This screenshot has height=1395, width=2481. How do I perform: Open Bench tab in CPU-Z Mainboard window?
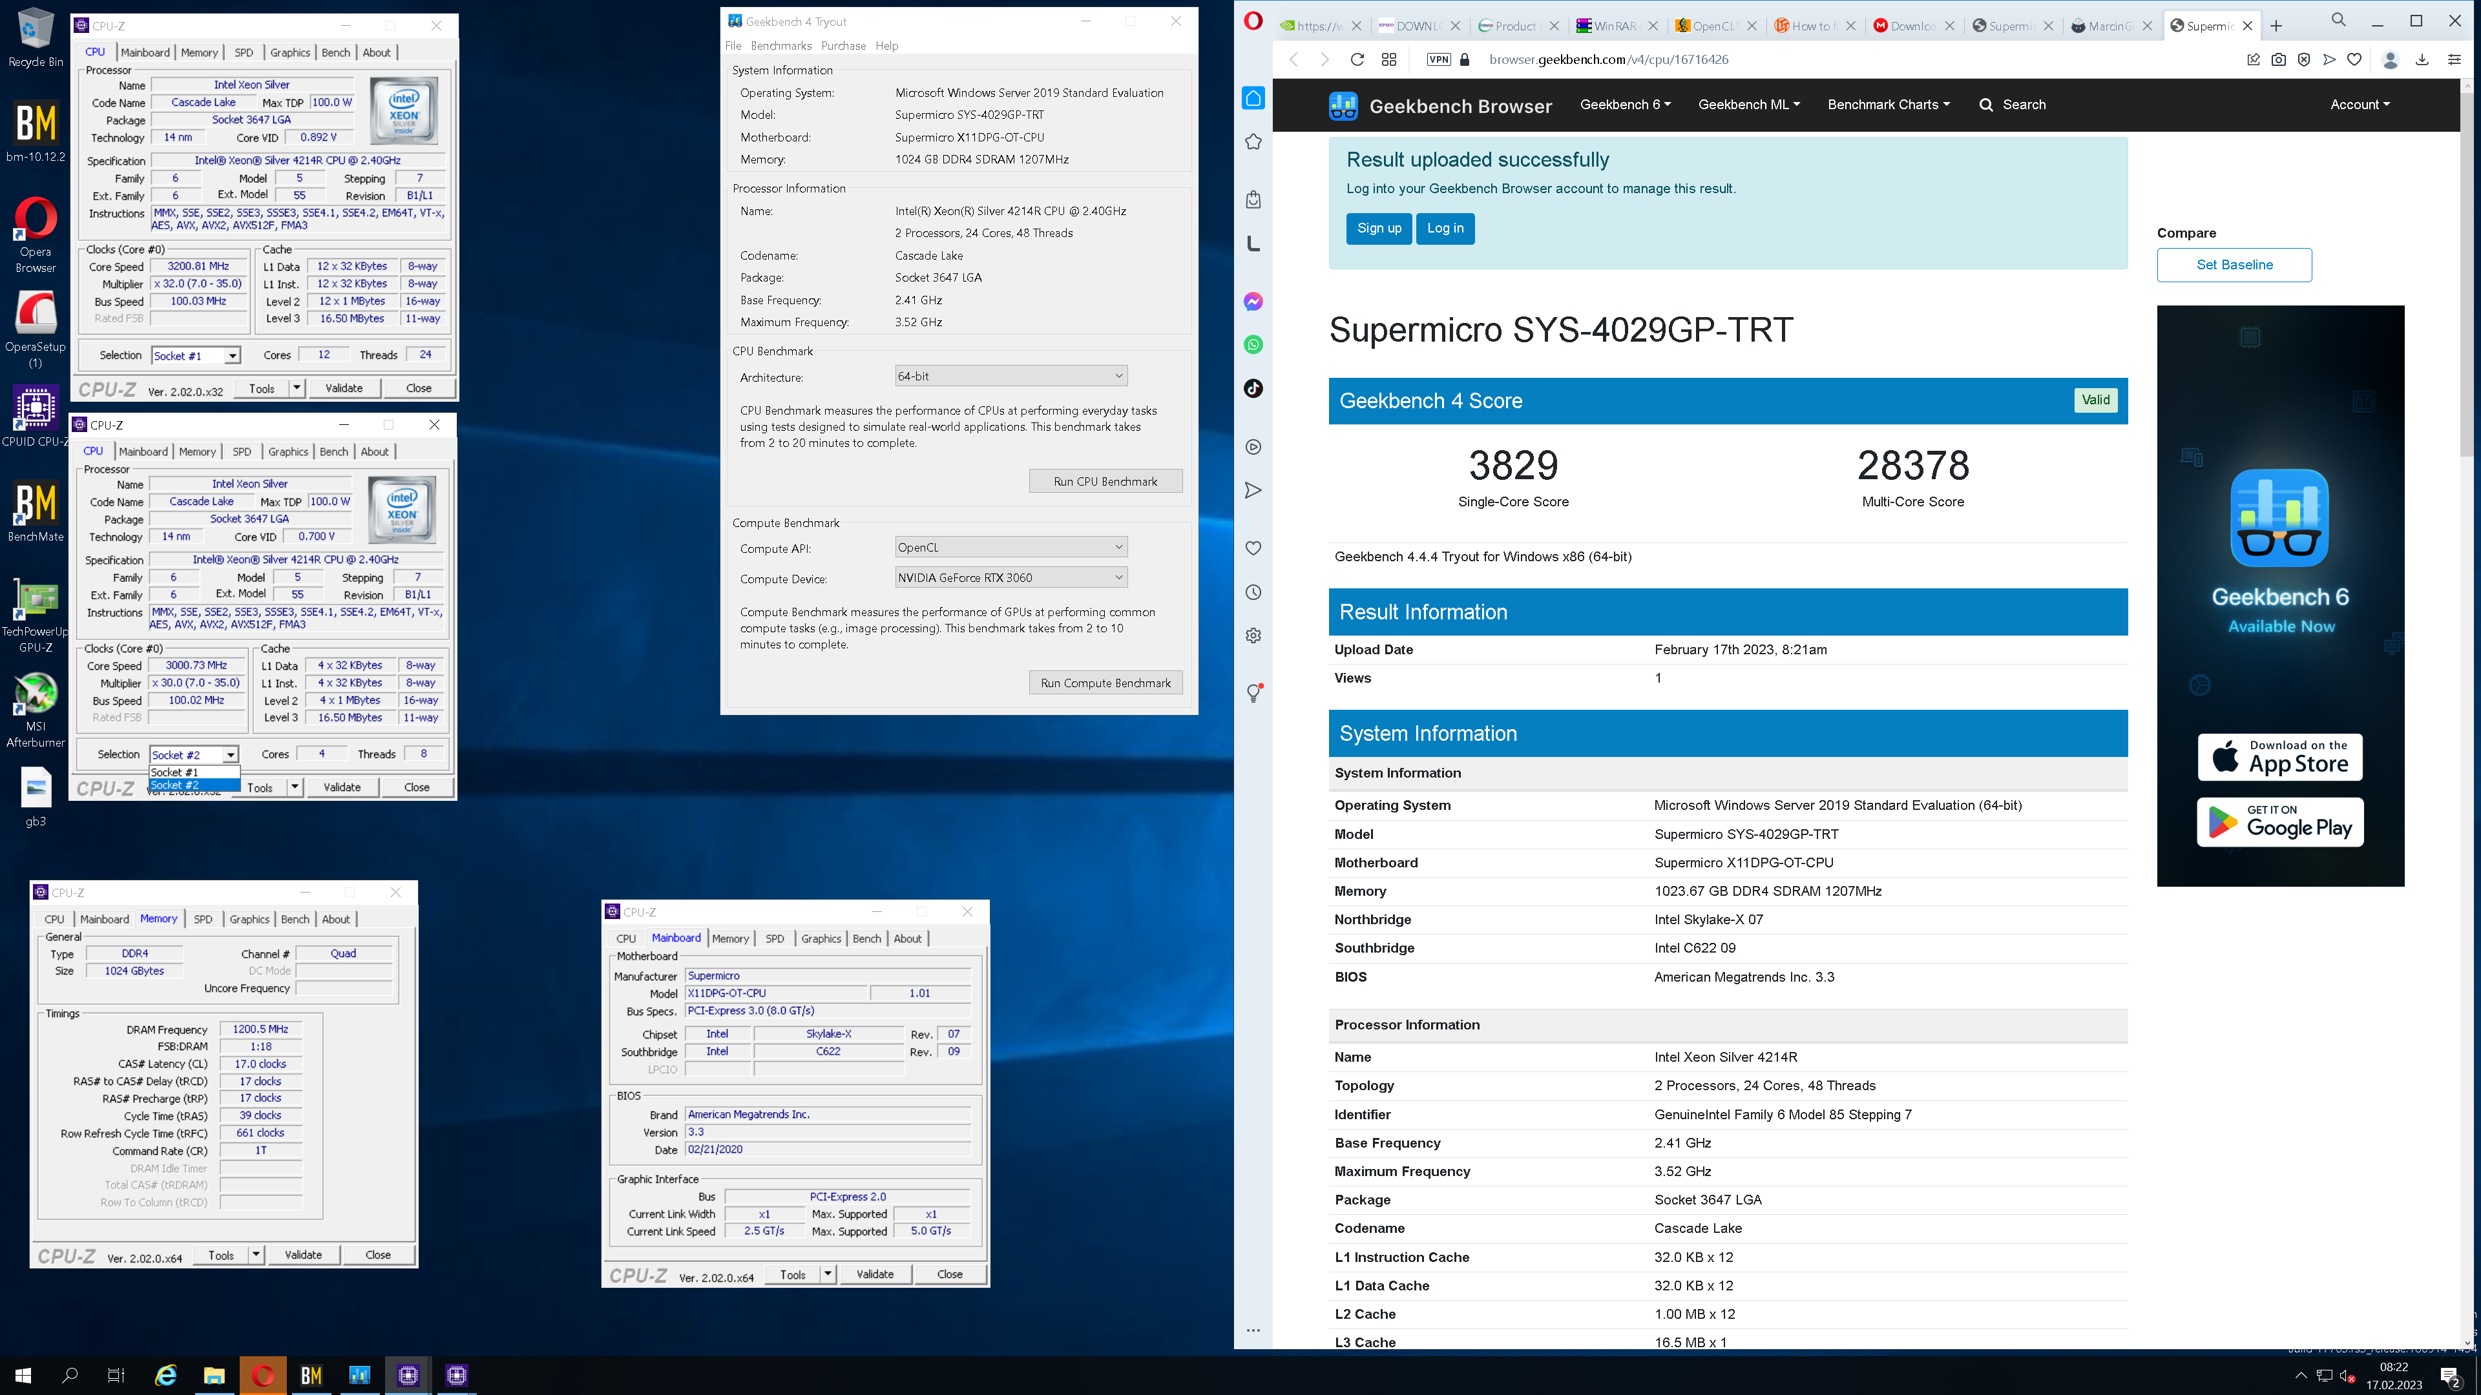(867, 938)
